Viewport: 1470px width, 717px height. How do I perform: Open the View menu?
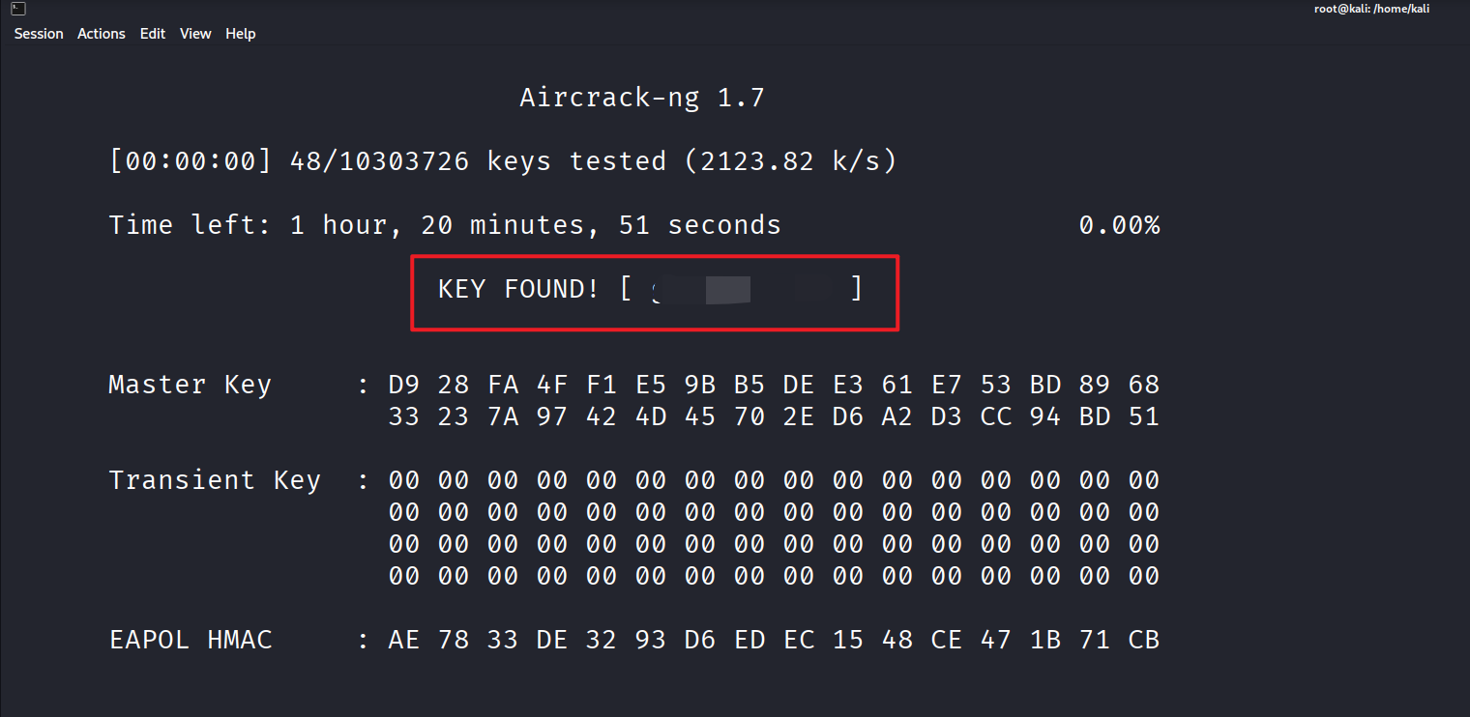(x=195, y=34)
